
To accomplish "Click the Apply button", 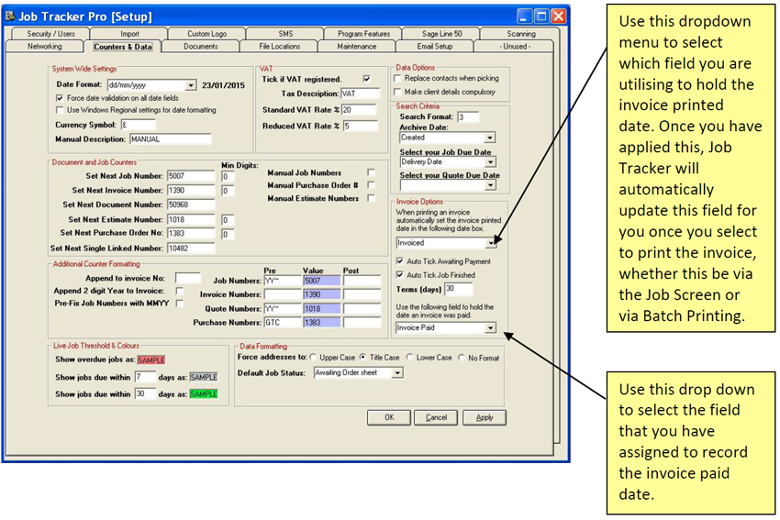I will tap(484, 417).
